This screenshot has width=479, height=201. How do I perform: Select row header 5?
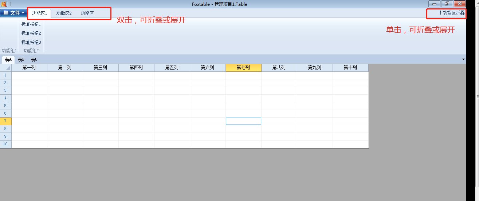pos(6,106)
